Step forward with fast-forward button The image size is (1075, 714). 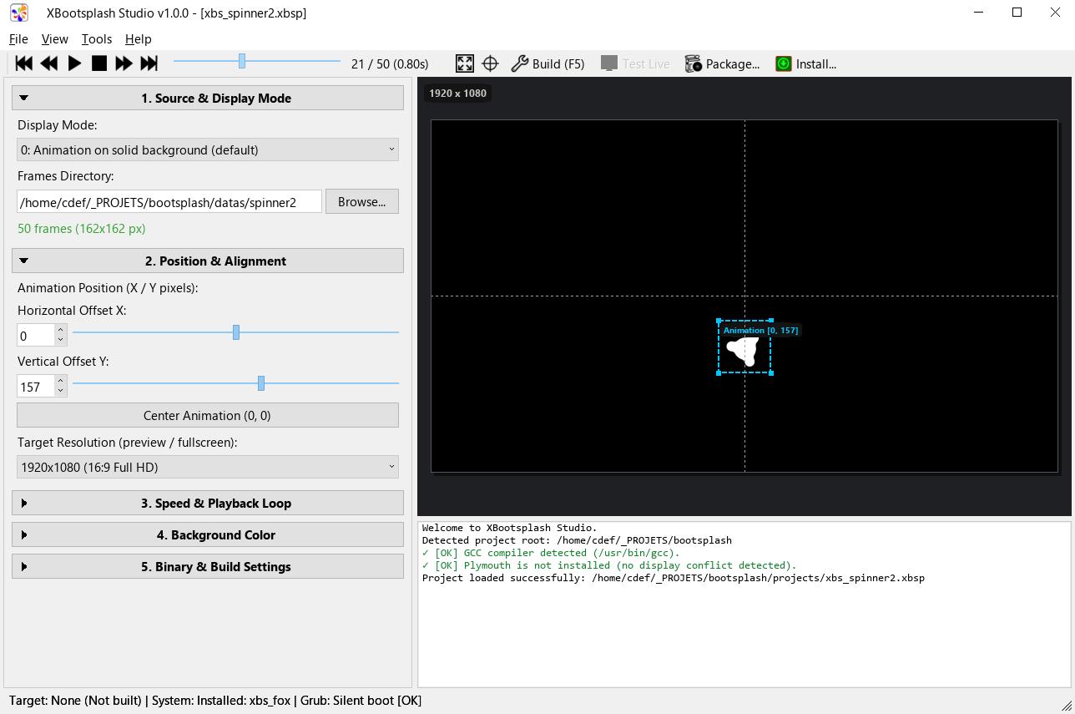124,63
